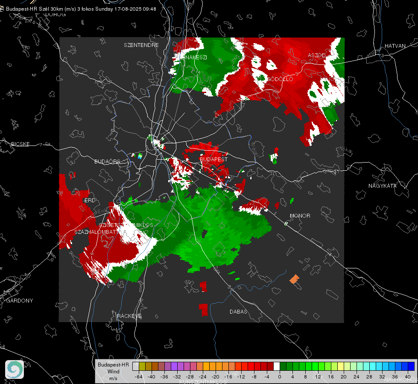Click the NAGYKÁTA map label
Image resolution: width=418 pixels, height=384 pixels.
tap(383, 186)
